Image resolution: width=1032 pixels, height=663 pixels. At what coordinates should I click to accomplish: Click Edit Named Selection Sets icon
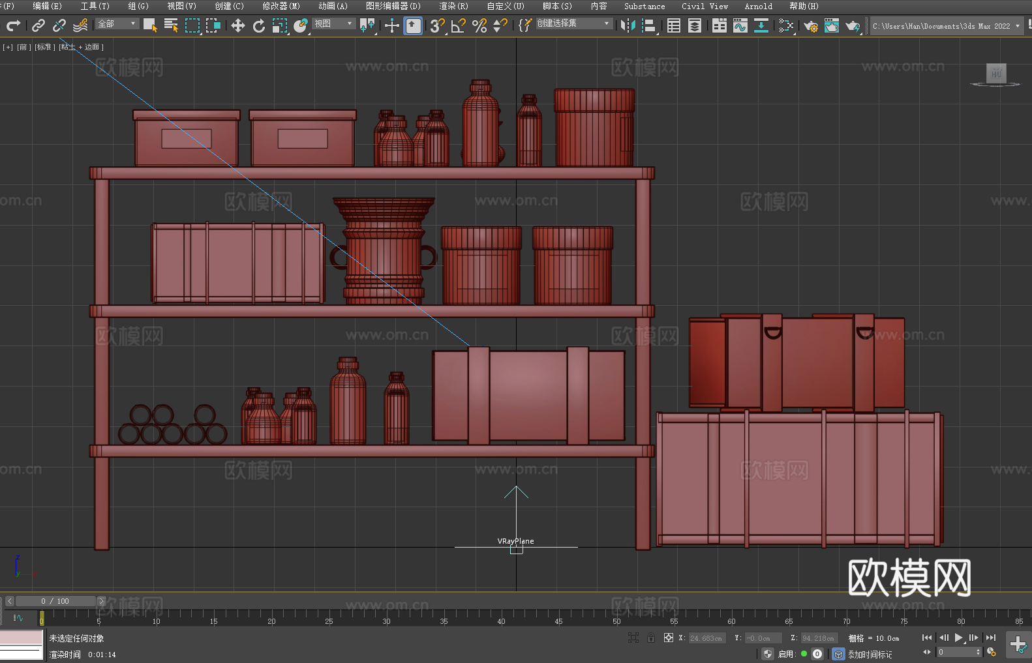[524, 25]
